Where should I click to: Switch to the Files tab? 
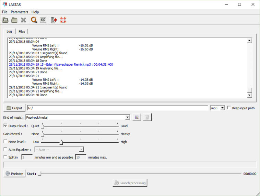tap(22, 32)
